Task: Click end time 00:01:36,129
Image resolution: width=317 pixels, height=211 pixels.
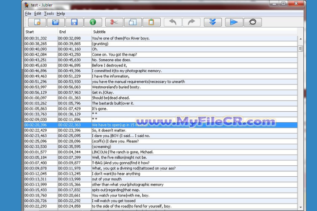Action: click(x=70, y=114)
